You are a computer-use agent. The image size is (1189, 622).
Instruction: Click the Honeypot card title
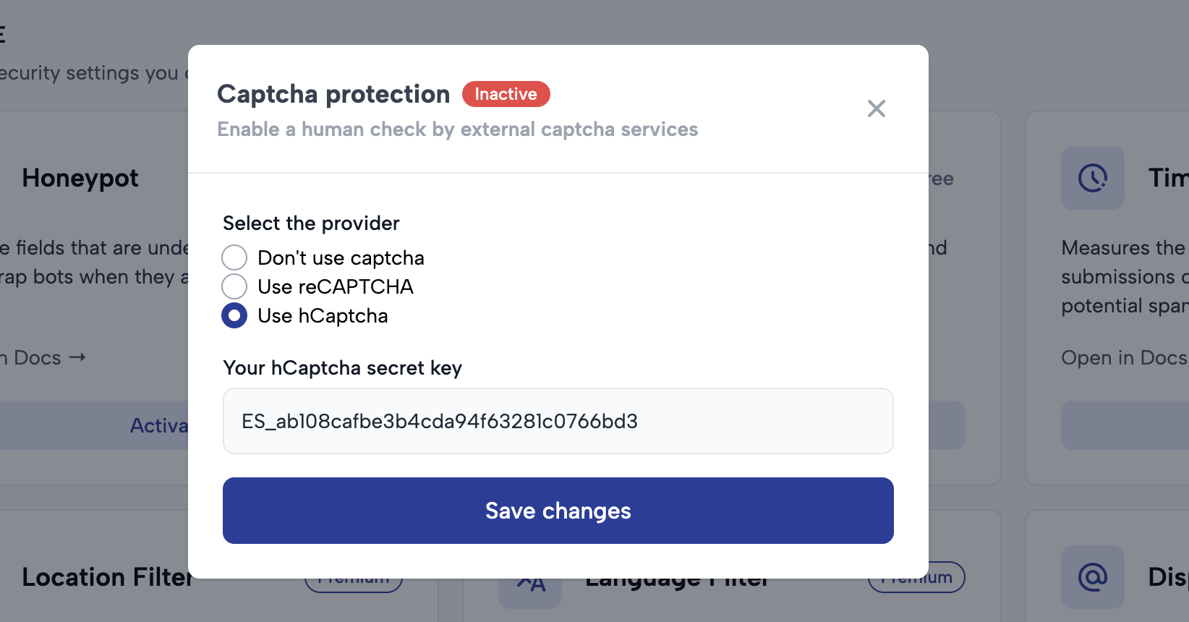tap(80, 178)
